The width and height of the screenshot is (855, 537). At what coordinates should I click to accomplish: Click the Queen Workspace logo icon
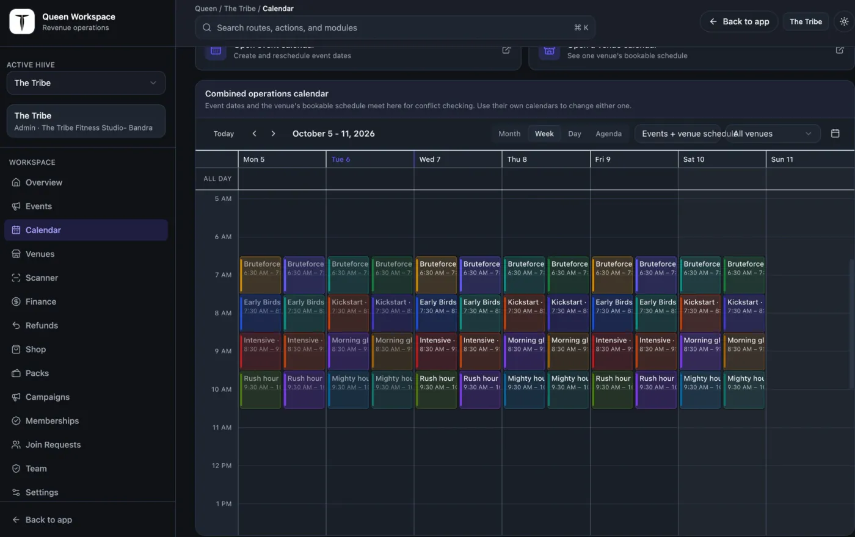(x=22, y=22)
